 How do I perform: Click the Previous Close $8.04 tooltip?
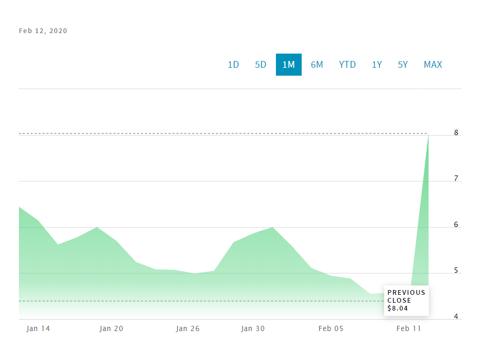(x=406, y=301)
